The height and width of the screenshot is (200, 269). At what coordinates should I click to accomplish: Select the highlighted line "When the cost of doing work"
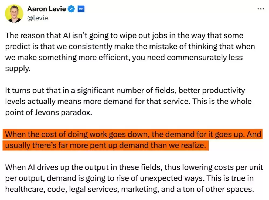pyautogui.click(x=132, y=134)
